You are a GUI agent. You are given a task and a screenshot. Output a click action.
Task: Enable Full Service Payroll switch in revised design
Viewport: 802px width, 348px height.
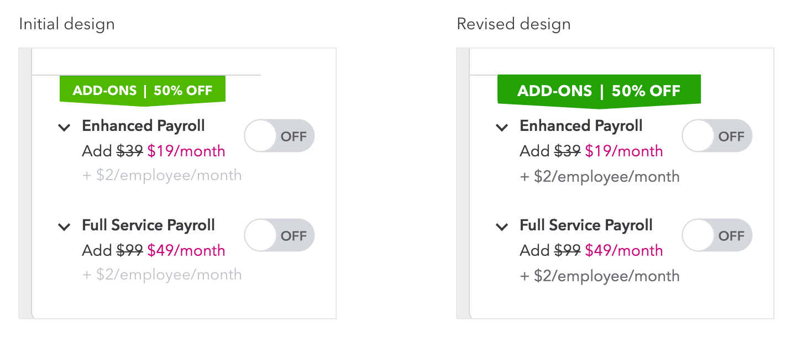[717, 235]
